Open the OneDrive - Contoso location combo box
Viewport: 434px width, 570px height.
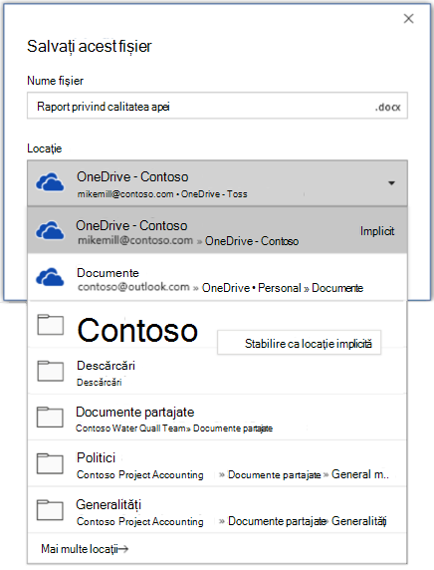coord(217,183)
